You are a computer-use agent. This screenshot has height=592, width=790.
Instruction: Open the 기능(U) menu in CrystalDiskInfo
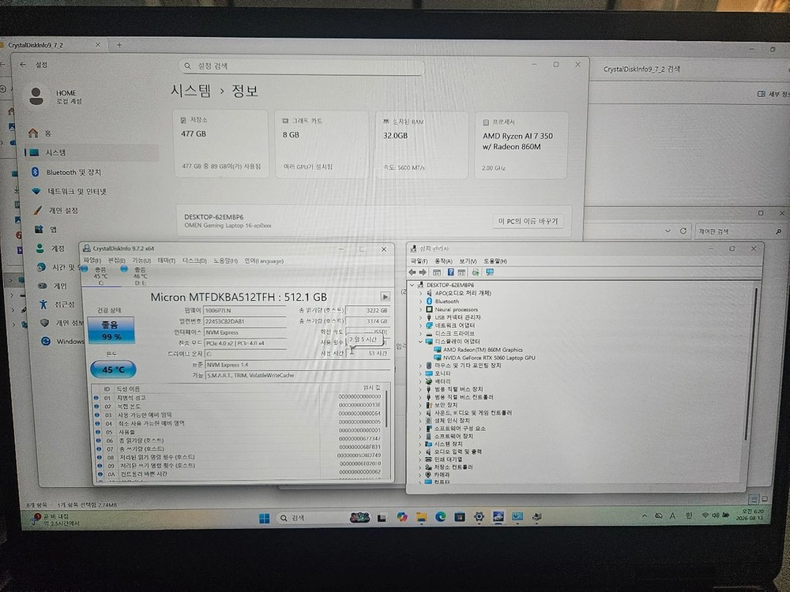[x=141, y=260]
